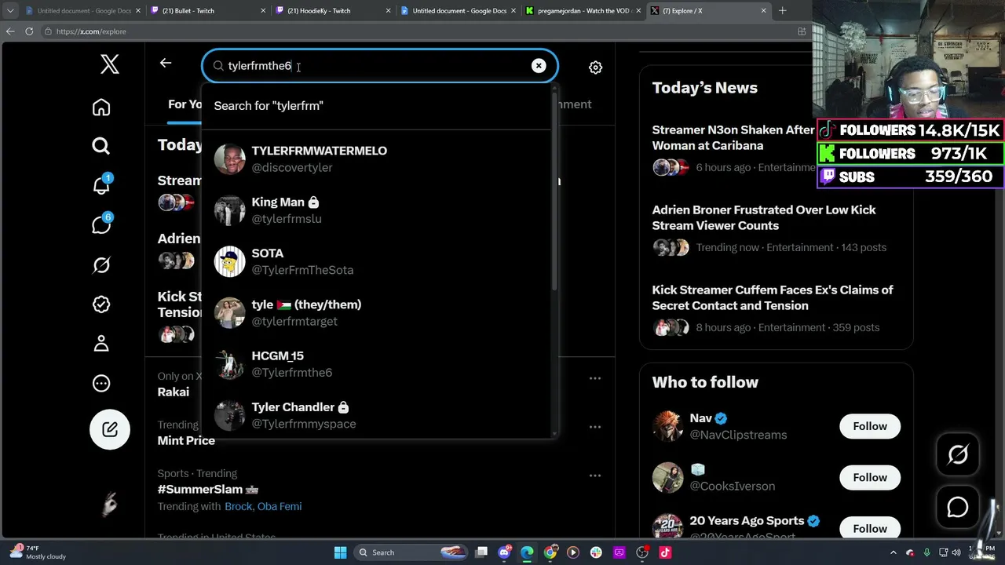This screenshot has height=565, width=1005.
Task: Expand the browser tab search dropdown
Action: pyautogui.click(x=10, y=11)
